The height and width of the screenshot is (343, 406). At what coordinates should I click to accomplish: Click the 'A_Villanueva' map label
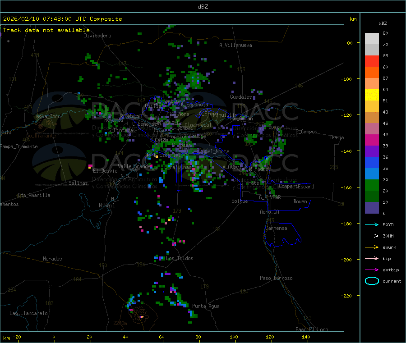click(x=235, y=45)
